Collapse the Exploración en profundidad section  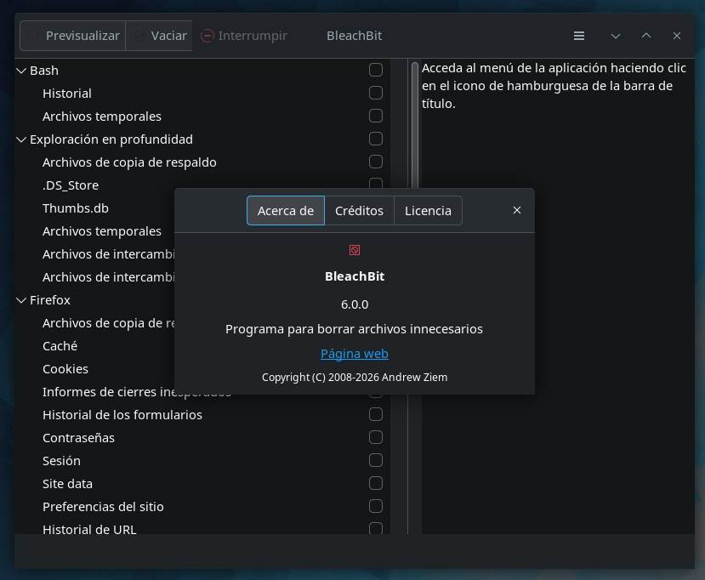pos(21,139)
